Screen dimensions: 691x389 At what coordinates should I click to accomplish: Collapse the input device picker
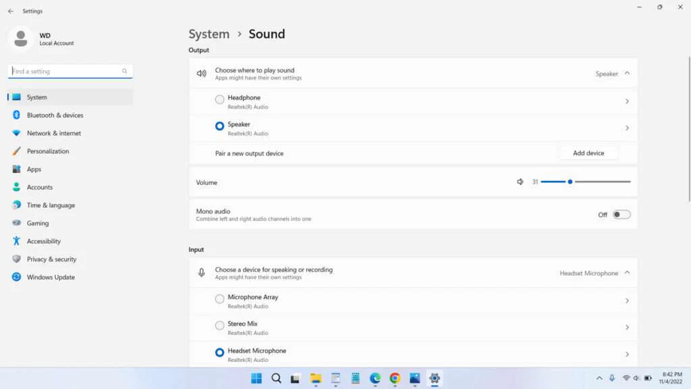[x=628, y=272]
